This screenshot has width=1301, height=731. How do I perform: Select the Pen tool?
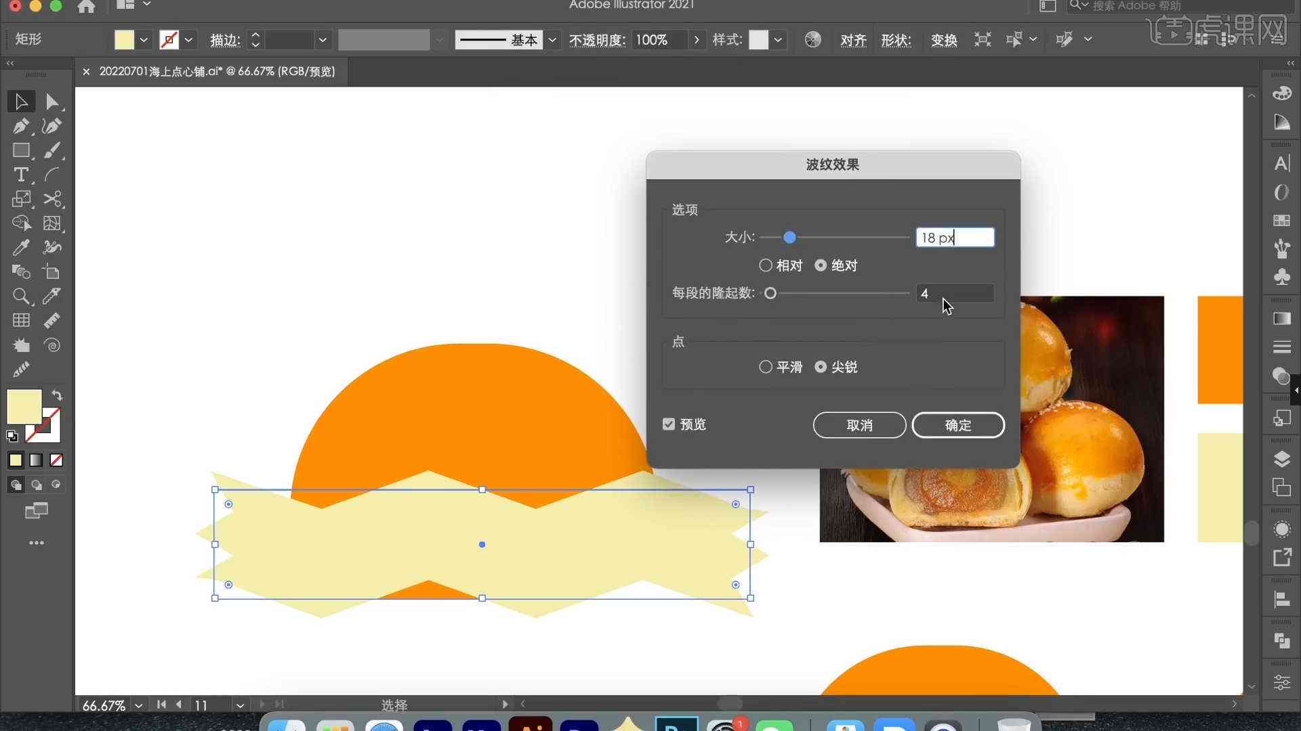click(21, 126)
